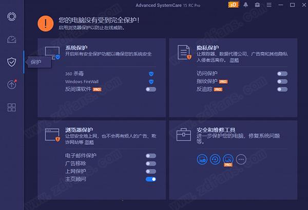
Task: Click the 360 杀毒 label
Action: (74, 73)
